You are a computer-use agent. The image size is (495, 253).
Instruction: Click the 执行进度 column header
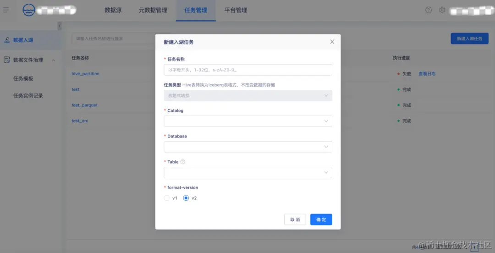401,58
